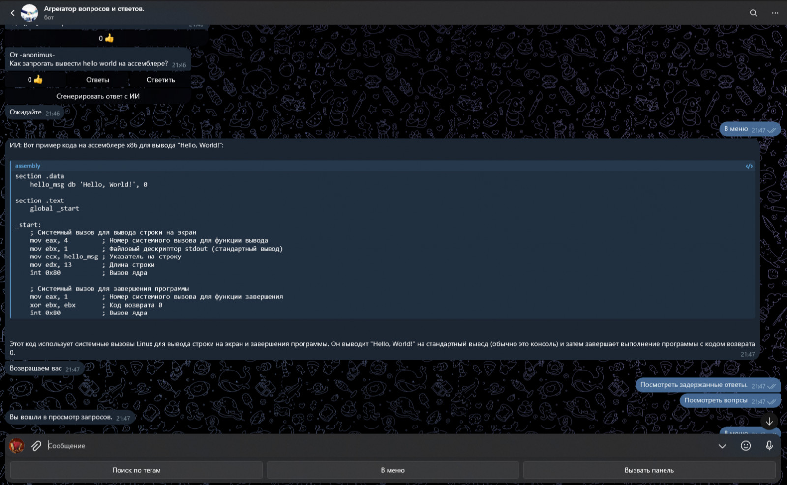Open the three-dot chat options menu
This screenshot has width=787, height=485.
775,13
